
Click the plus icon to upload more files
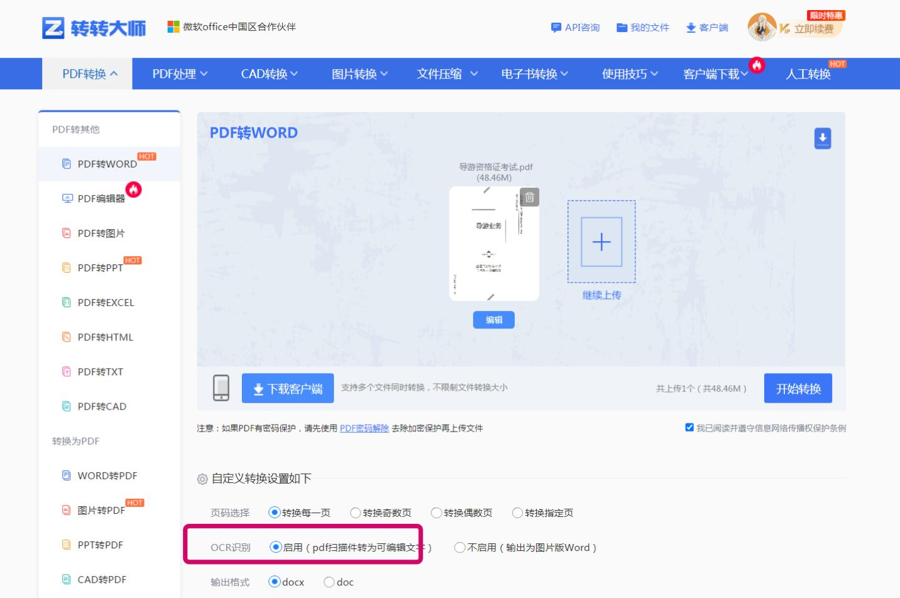tap(601, 241)
